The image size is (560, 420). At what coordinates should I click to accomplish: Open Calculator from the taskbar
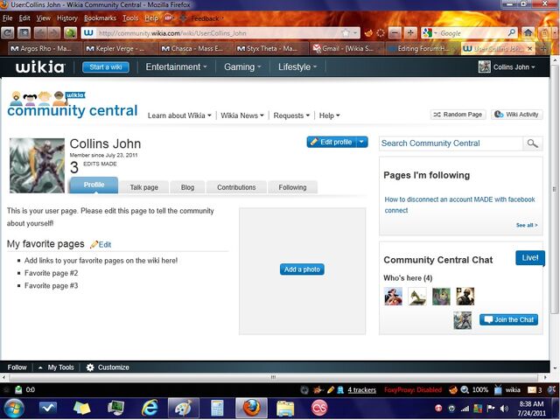[x=217, y=409]
